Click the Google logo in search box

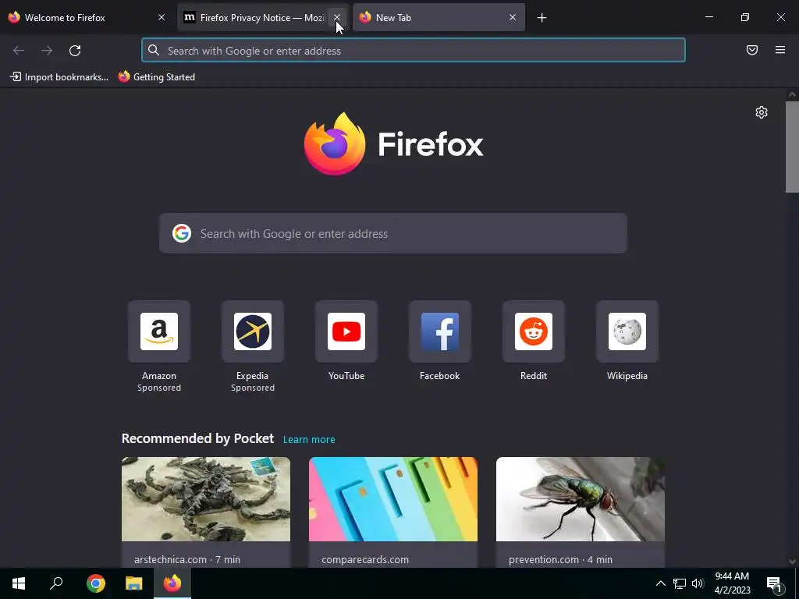pos(182,233)
